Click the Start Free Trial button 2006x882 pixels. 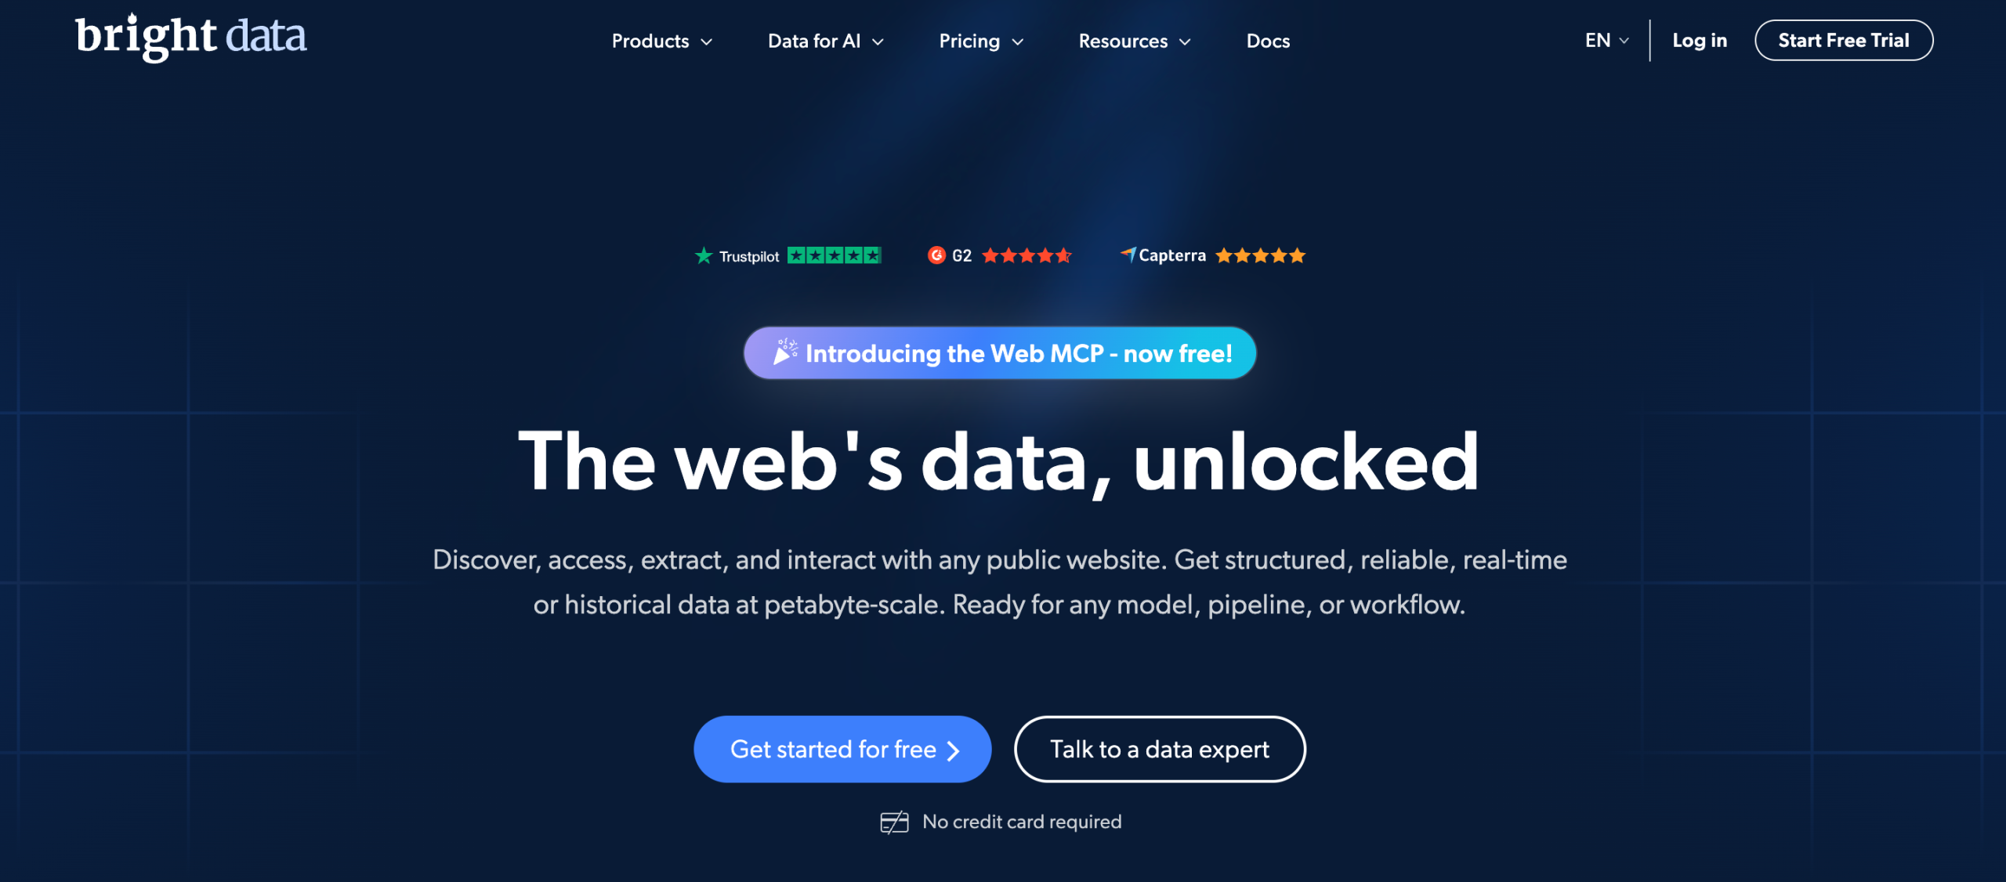click(x=1844, y=40)
